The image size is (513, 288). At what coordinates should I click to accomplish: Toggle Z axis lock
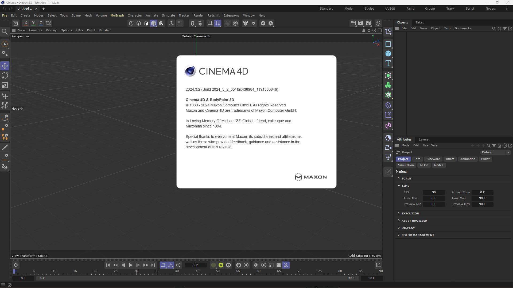[x=41, y=23]
